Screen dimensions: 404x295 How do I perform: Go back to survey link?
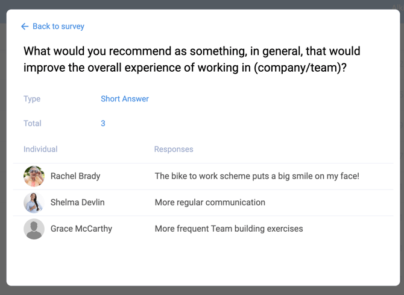point(58,27)
